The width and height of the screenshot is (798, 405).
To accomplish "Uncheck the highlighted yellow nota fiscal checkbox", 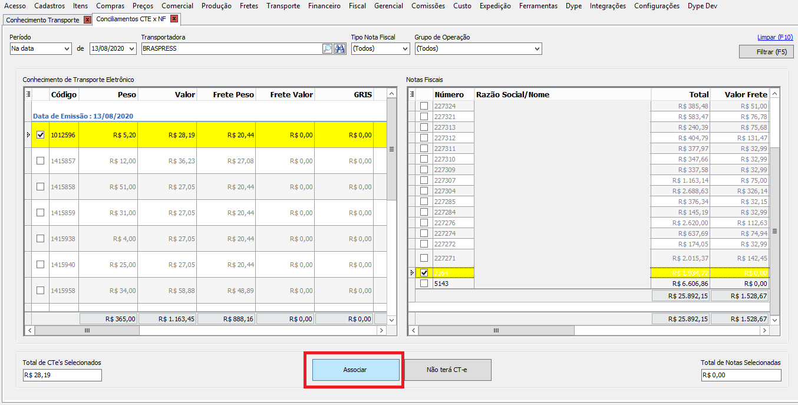I will pyautogui.click(x=424, y=273).
